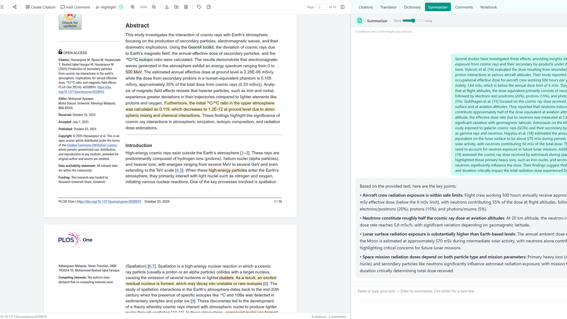Click the tag icon in toolbar
The image size is (567, 319).
(x=199, y=7)
